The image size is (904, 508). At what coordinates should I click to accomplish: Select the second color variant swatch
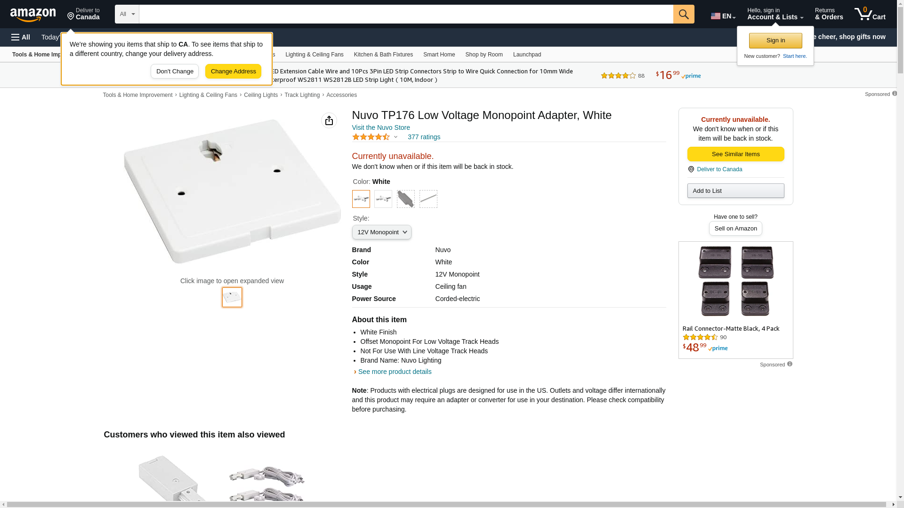pyautogui.click(x=383, y=199)
